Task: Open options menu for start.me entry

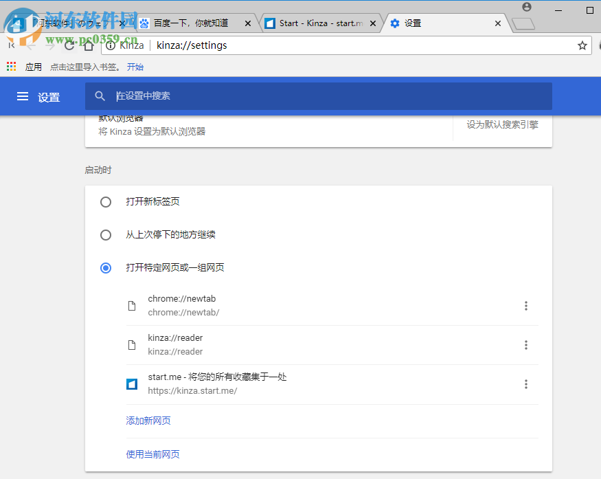Action: click(526, 384)
